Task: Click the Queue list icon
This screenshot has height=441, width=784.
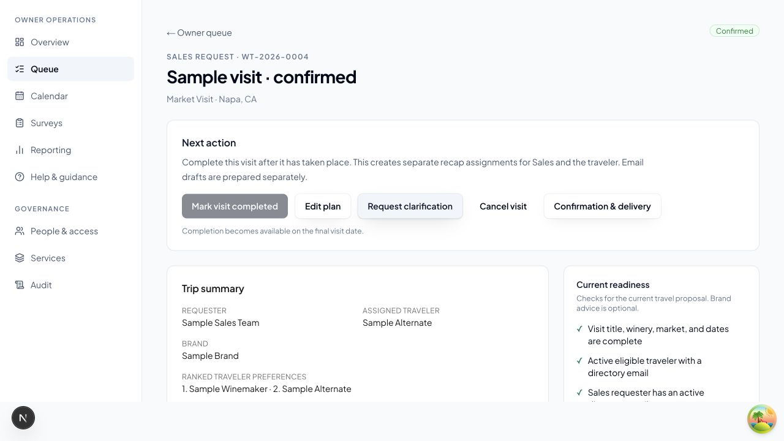Action: pyautogui.click(x=20, y=69)
